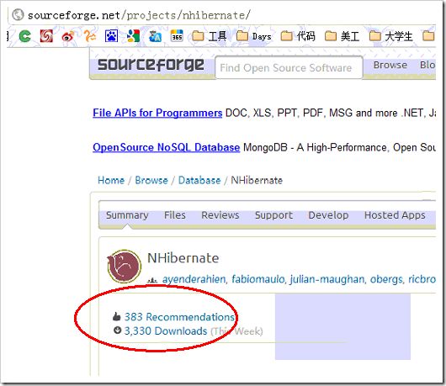Go to Database breadcrumb link
Screen dimensions: 446x386
coord(199,180)
